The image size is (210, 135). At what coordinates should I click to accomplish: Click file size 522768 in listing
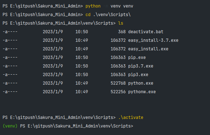[x=118, y=83]
